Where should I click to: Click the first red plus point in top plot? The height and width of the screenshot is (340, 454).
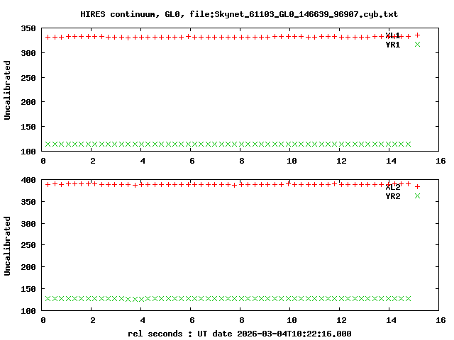[48, 37]
